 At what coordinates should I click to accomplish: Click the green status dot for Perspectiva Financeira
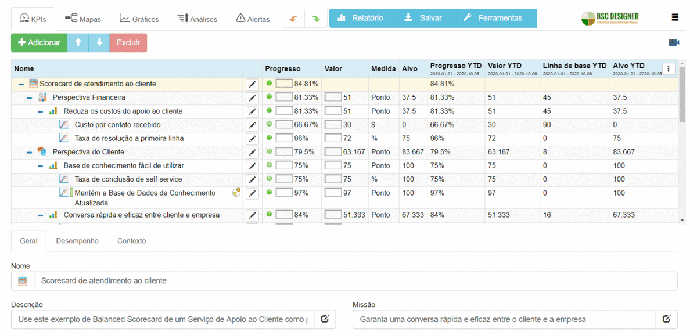(268, 97)
